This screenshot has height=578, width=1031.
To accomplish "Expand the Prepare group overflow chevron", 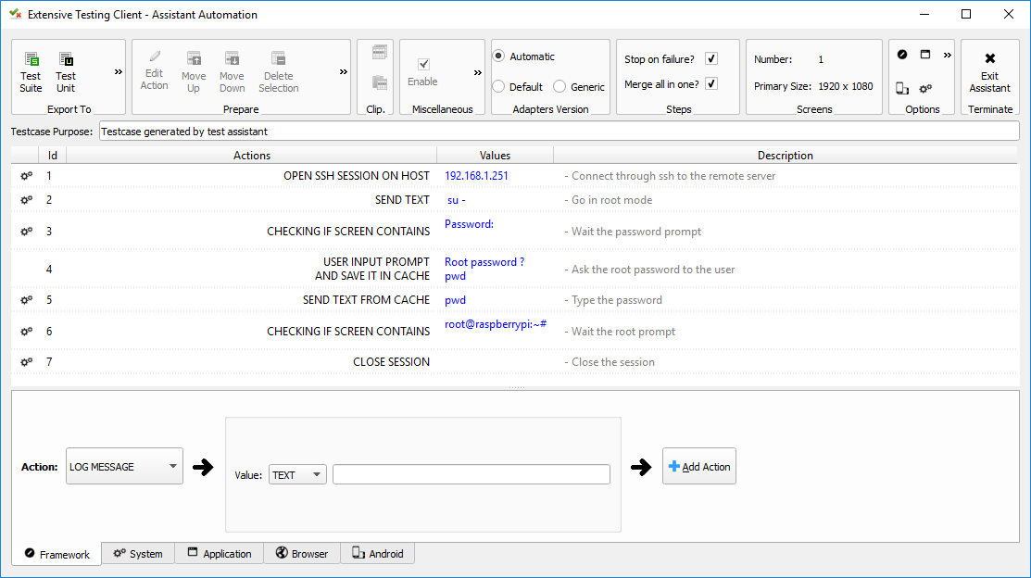I will click(344, 71).
